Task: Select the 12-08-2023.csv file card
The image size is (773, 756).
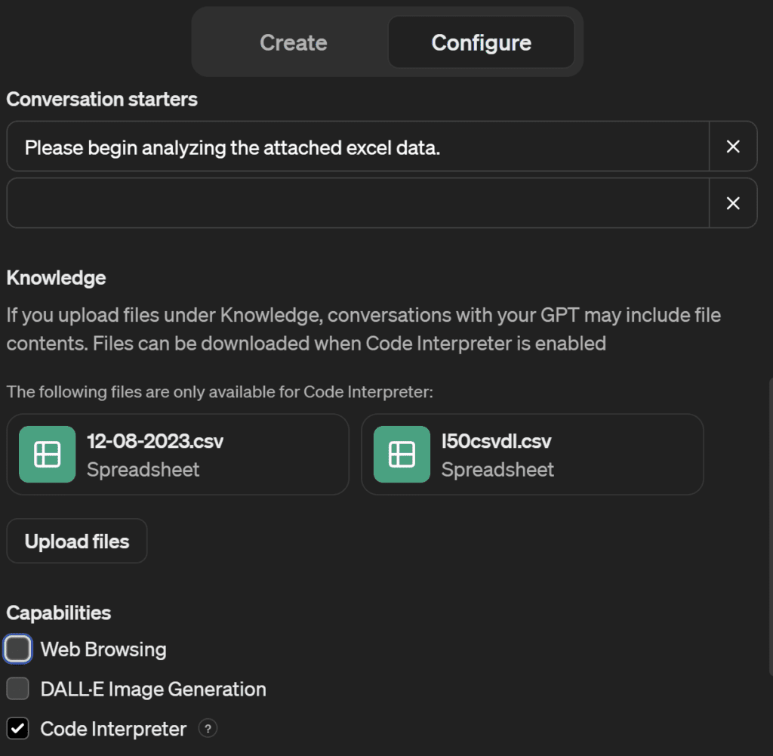Action: (177, 454)
